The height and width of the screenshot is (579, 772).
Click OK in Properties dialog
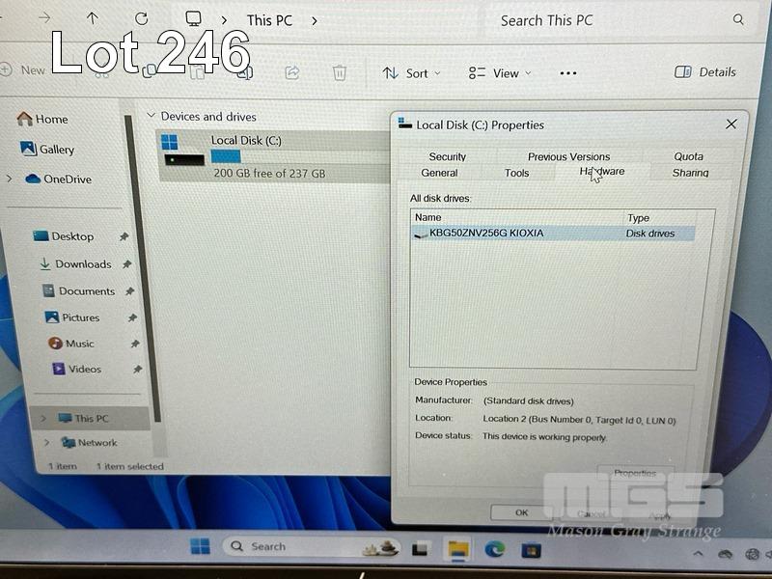click(521, 513)
